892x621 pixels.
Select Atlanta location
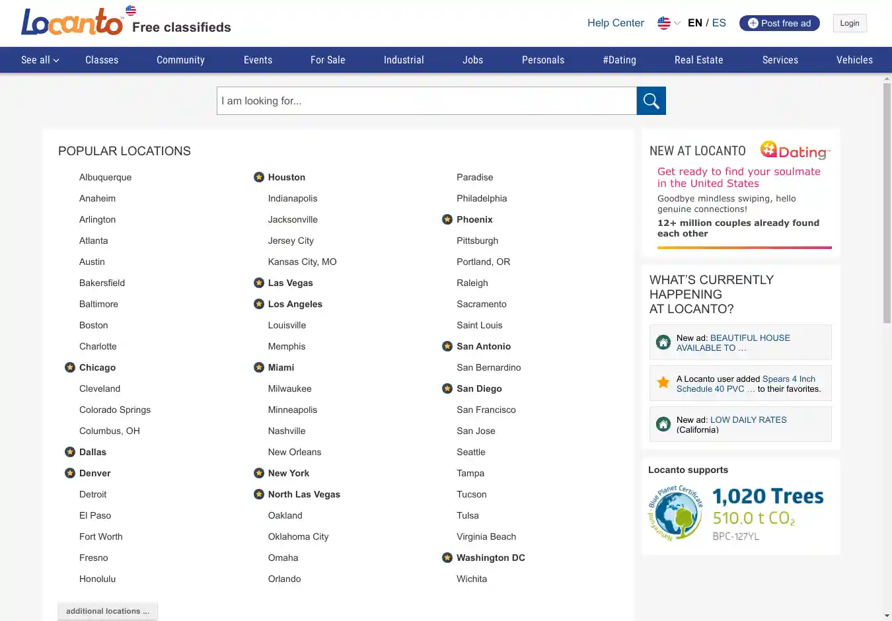pyautogui.click(x=93, y=240)
